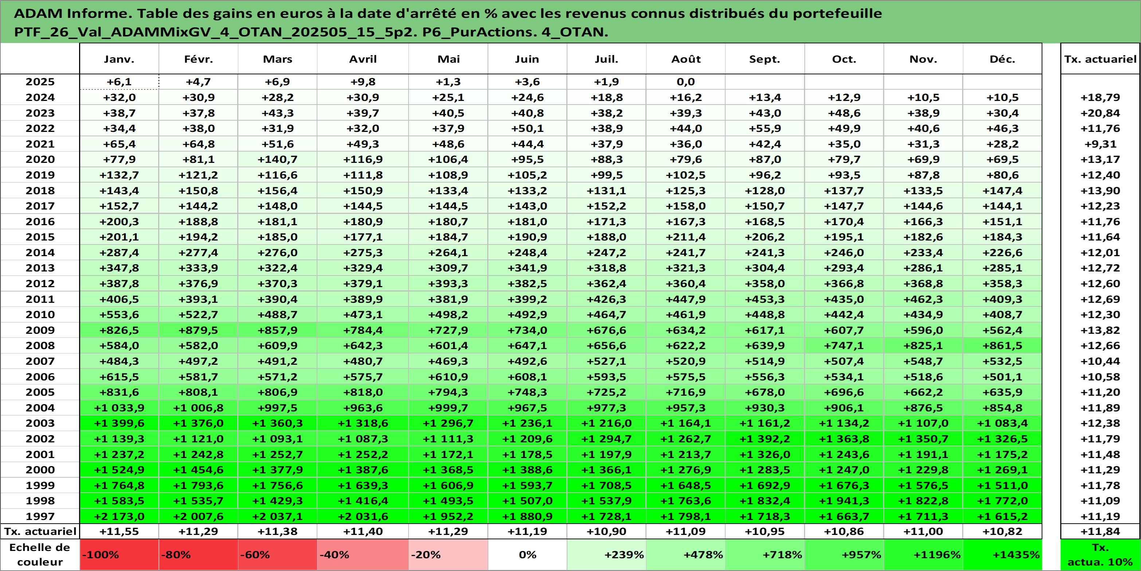Select the +1 793,6 cell in 1999
Screen dimensions: 1141x571
pyautogui.click(x=199, y=485)
